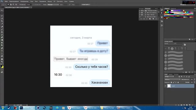The width and height of the screenshot is (196, 110).
Task: Select the Clone Stamp tool
Action: (2, 32)
